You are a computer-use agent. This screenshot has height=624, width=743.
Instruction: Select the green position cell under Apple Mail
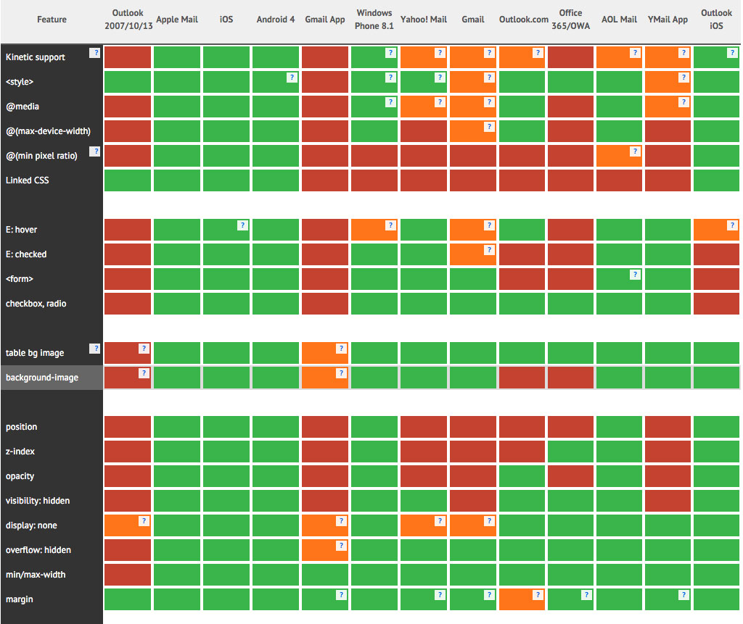click(x=177, y=427)
